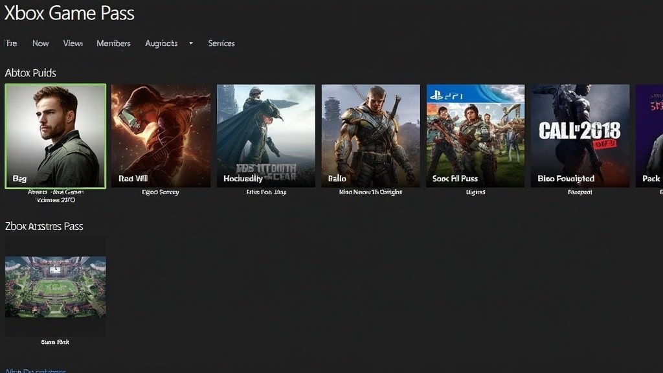Open the stadium thumbnail under 'Zbox Anstres Pass'

tap(56, 286)
